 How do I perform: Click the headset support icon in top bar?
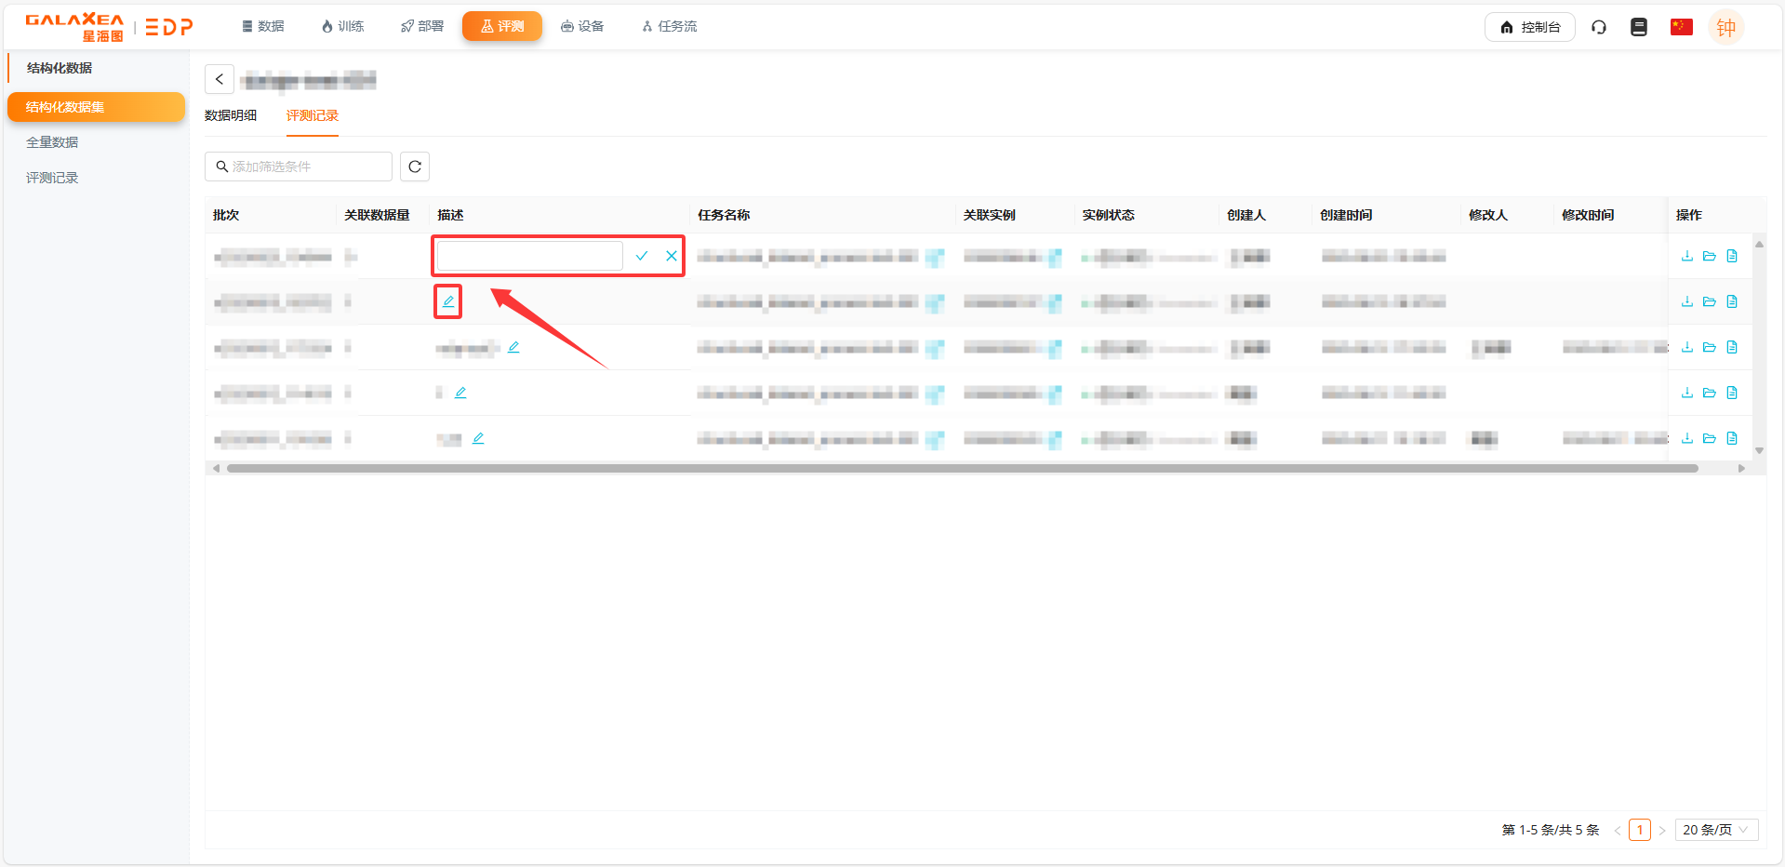point(1599,27)
